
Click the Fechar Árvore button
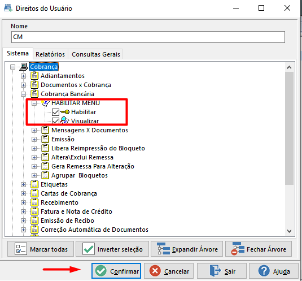pyautogui.click(x=259, y=249)
